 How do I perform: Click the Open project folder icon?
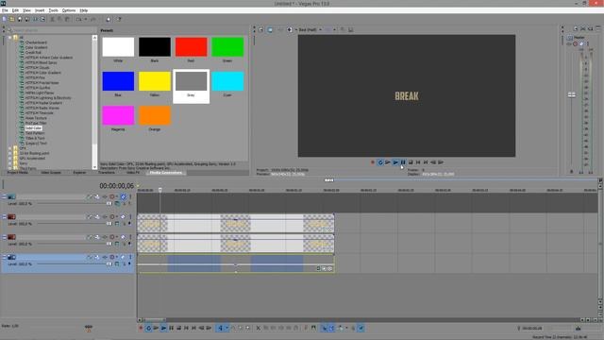pos(12,19)
